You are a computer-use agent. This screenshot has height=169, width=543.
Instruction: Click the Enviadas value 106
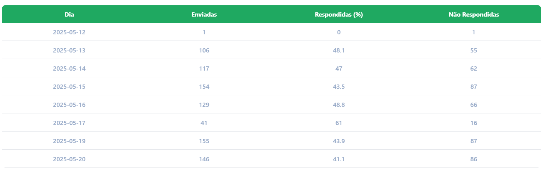click(x=204, y=51)
